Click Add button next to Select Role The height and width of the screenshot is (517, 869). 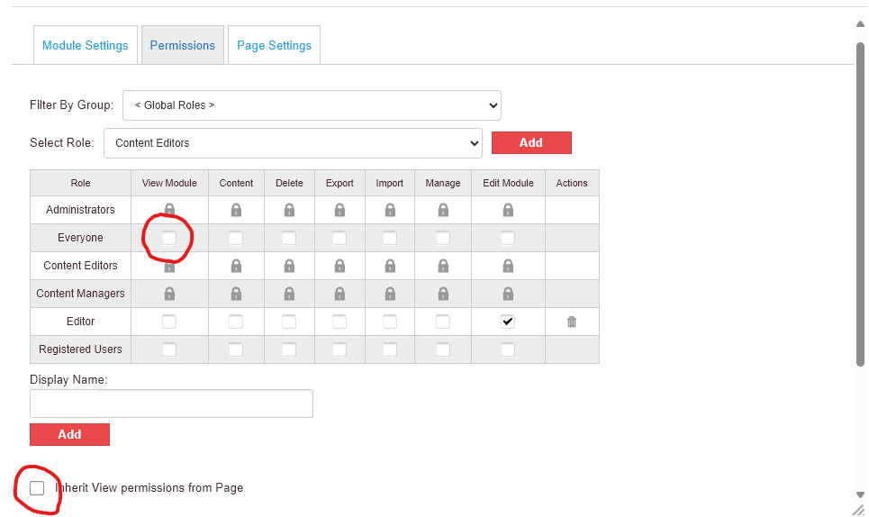coord(531,142)
